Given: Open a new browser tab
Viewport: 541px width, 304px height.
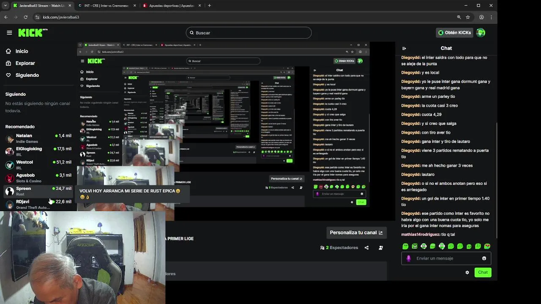Looking at the screenshot, I should (x=209, y=5).
